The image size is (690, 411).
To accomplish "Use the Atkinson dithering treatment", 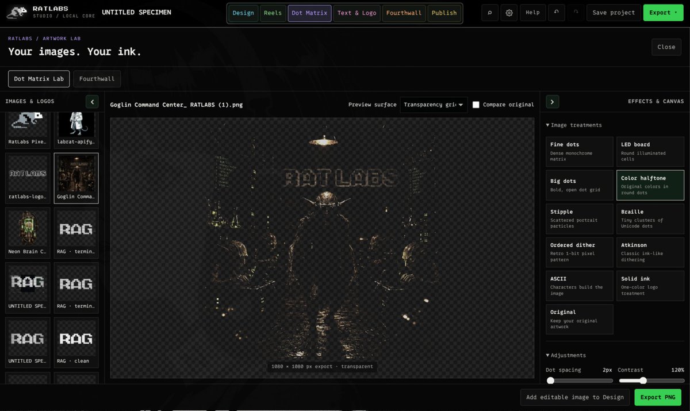I will click(x=650, y=252).
